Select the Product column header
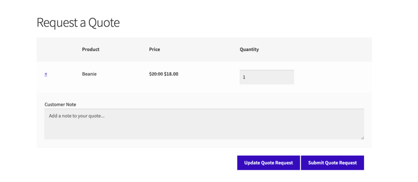The image size is (418, 182). coord(91,50)
